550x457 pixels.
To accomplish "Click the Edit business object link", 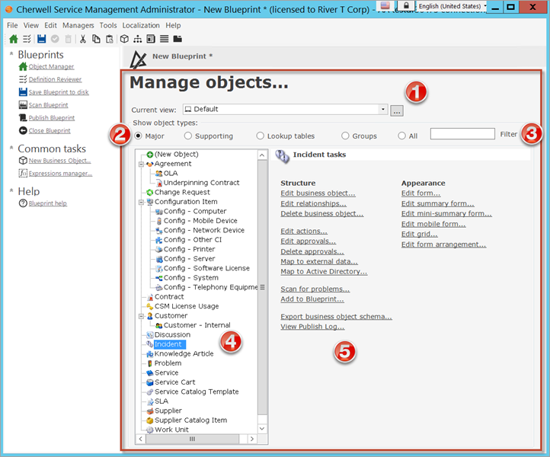I will pos(318,193).
